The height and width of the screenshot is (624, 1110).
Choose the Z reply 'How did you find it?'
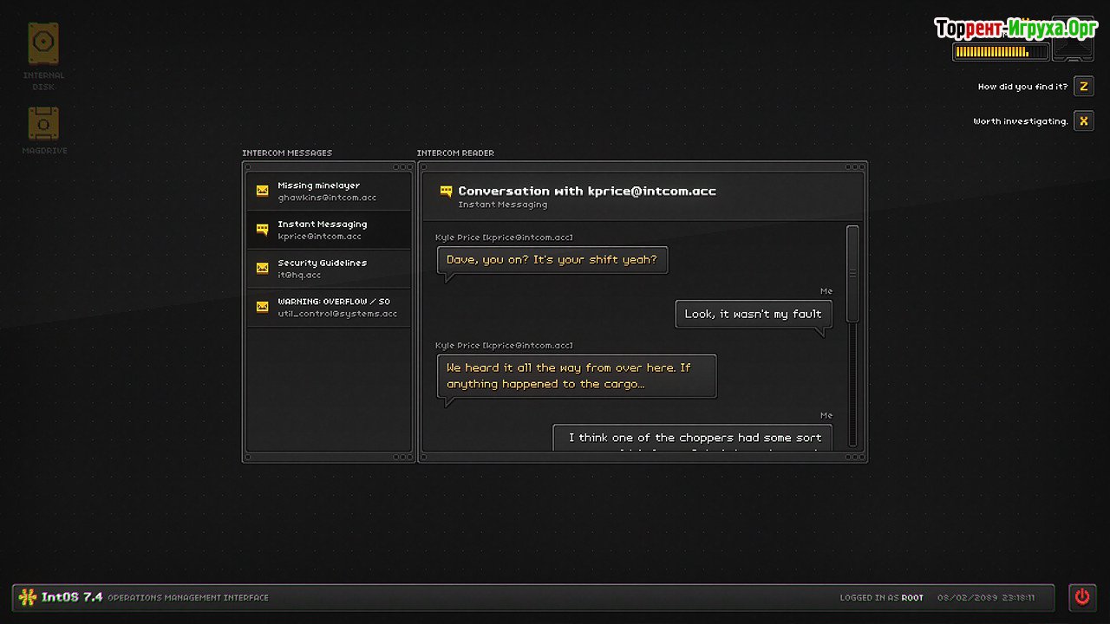click(1083, 87)
